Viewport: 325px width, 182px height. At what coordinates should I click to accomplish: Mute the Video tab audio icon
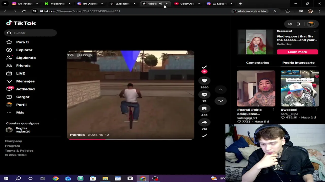coord(161,4)
